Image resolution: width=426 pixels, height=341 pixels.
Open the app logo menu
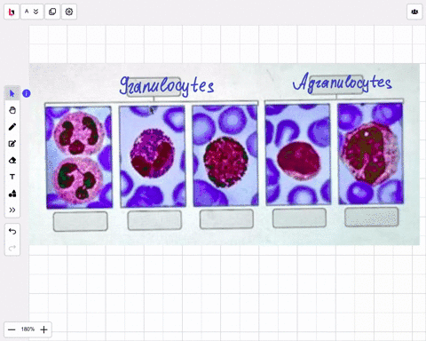coord(12,12)
